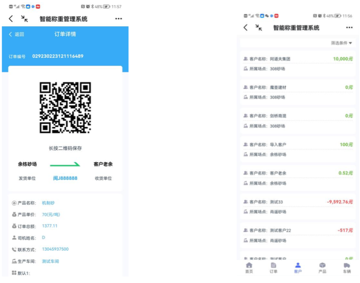Open the customer card 测试客户22
360x283 pixels.
coord(298,236)
